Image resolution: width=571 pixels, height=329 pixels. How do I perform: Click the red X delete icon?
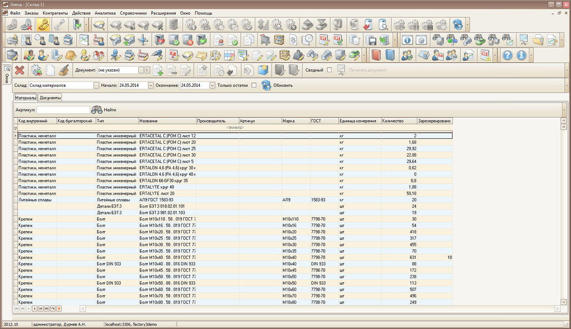coord(20,70)
